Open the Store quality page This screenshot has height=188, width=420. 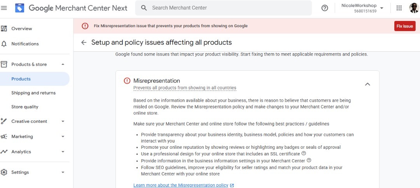[25, 107]
